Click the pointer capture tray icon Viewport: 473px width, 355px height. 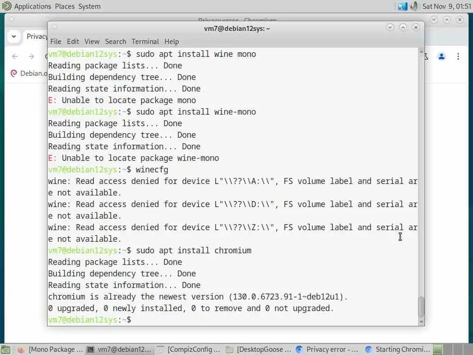click(x=402, y=6)
